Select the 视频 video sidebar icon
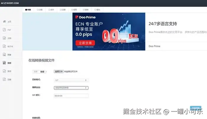 pos(4,63)
